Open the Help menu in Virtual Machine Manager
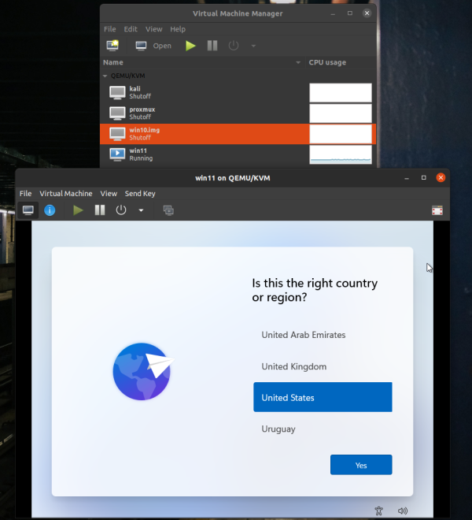Image resolution: width=472 pixels, height=520 pixels. point(178,29)
